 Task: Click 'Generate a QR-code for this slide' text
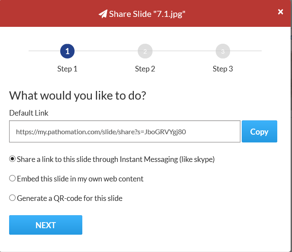click(x=70, y=198)
